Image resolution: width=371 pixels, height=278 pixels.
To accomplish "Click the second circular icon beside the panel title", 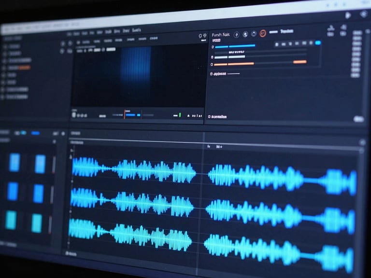I will (245, 35).
